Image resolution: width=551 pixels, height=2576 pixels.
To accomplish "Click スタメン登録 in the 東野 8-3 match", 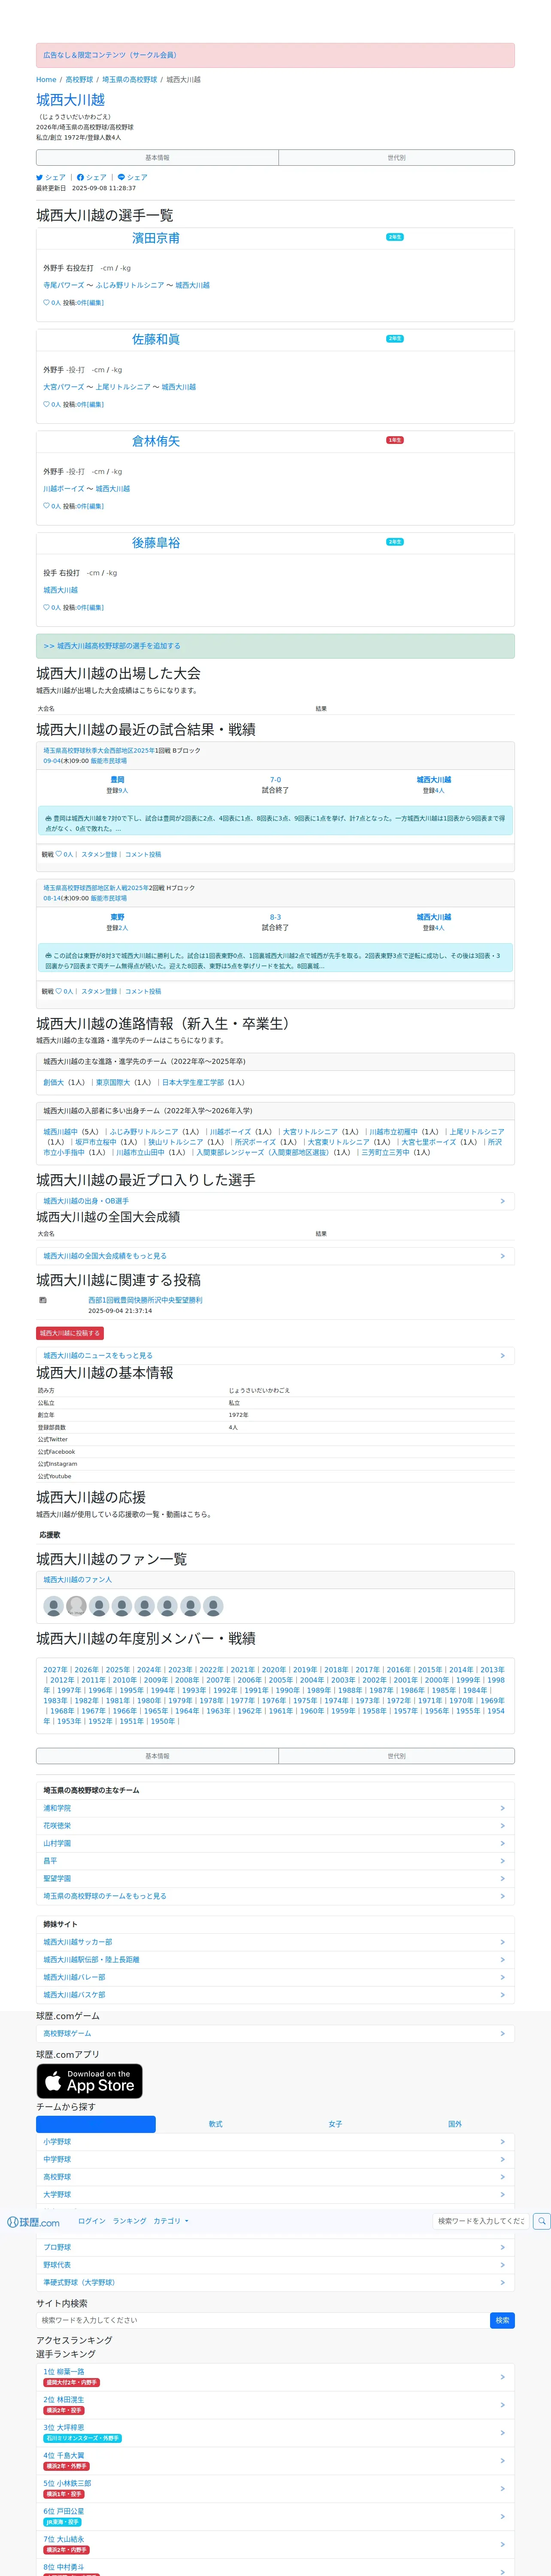I will 99,991.
